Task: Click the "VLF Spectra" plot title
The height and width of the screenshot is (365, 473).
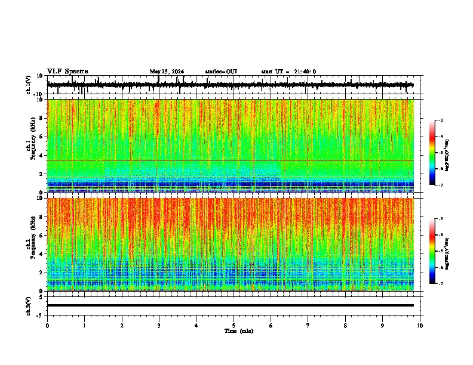Action: (x=67, y=72)
